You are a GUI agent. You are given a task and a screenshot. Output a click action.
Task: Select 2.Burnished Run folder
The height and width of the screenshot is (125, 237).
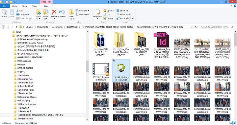23,79
